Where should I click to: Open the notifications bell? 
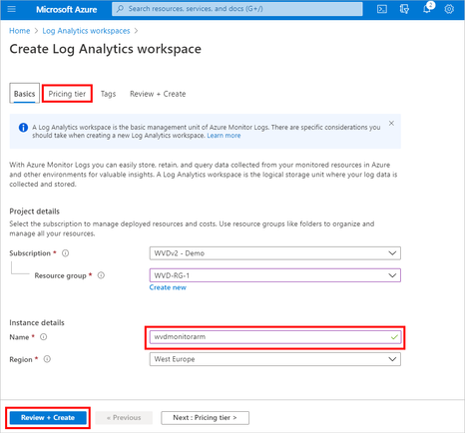[427, 9]
